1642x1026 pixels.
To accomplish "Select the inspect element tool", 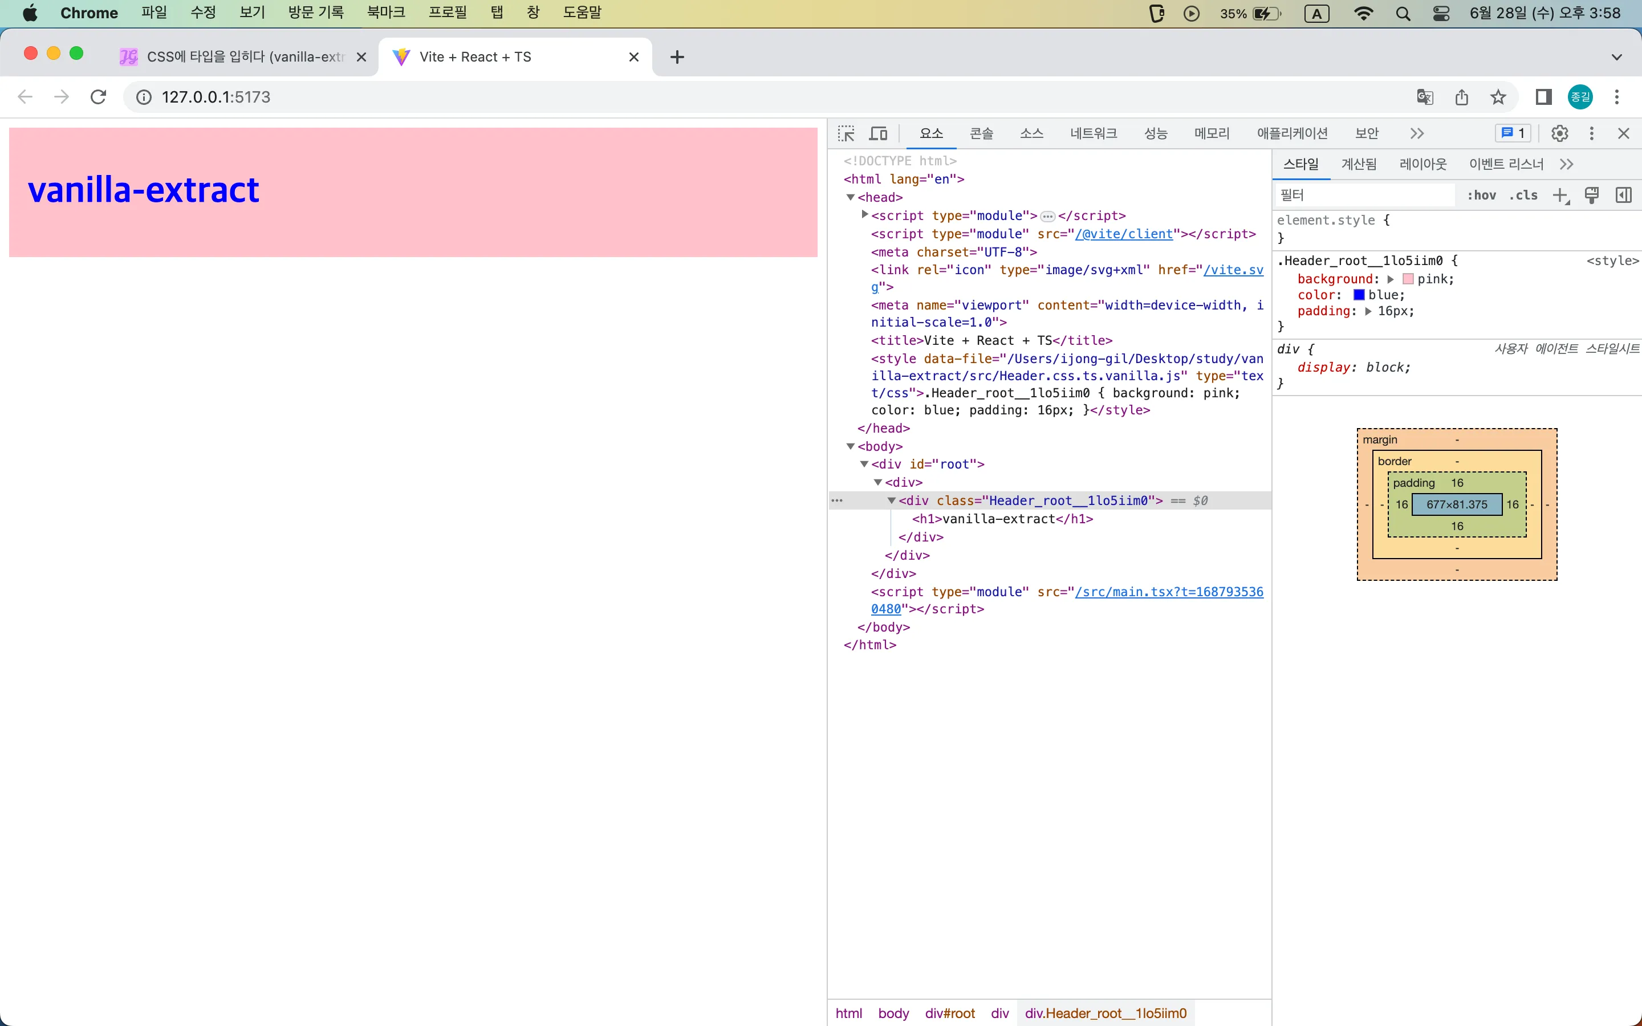I will 846,133.
